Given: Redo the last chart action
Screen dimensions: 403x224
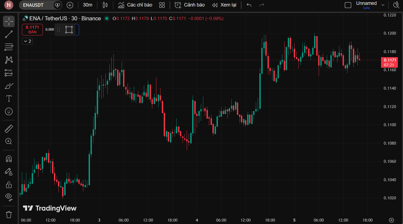Looking at the screenshot, I should point(262,5).
